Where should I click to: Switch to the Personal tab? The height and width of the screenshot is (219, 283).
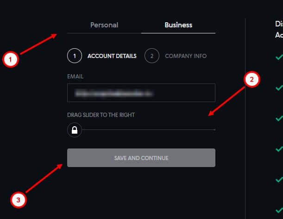coord(104,25)
